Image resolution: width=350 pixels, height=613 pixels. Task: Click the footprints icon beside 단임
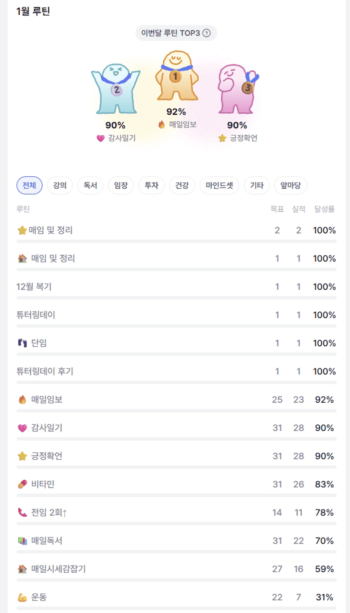click(x=22, y=343)
